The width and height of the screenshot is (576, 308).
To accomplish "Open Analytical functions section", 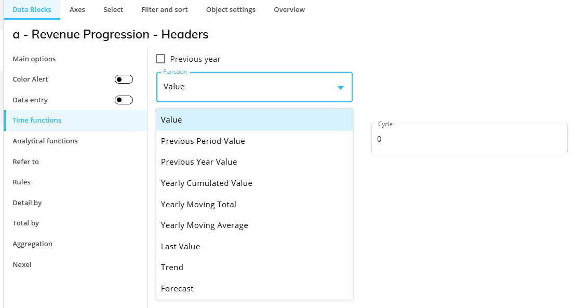I will pos(45,141).
